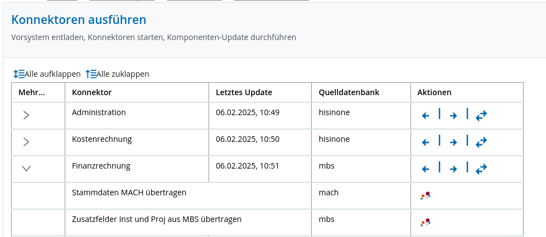Collapse the Finanzrechnung connector row
The image size is (546, 237).
(x=26, y=169)
